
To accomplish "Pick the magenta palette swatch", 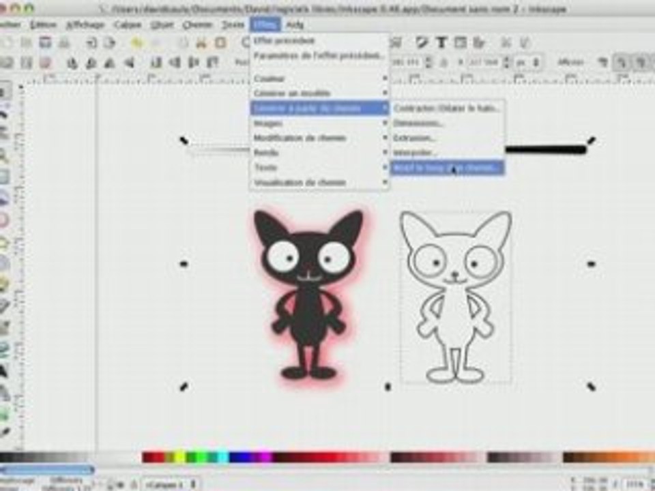I will (x=264, y=457).
